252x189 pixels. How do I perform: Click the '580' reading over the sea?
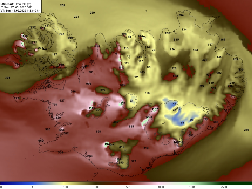coord(48,129)
